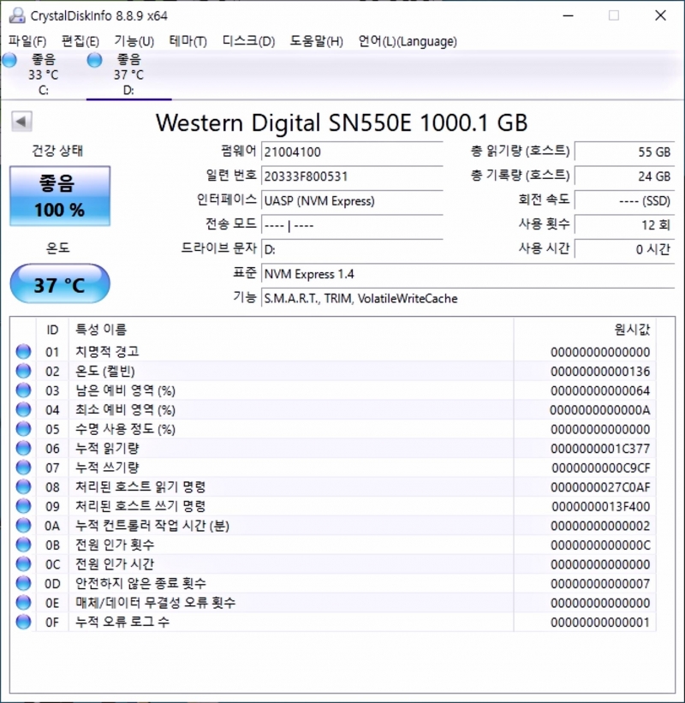Click raw value 000000000000A in row 04

pyautogui.click(x=600, y=410)
